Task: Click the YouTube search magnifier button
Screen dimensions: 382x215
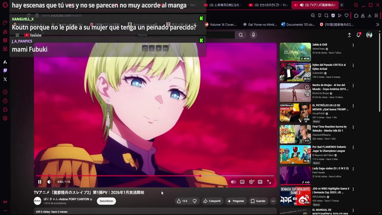Action: [241, 35]
